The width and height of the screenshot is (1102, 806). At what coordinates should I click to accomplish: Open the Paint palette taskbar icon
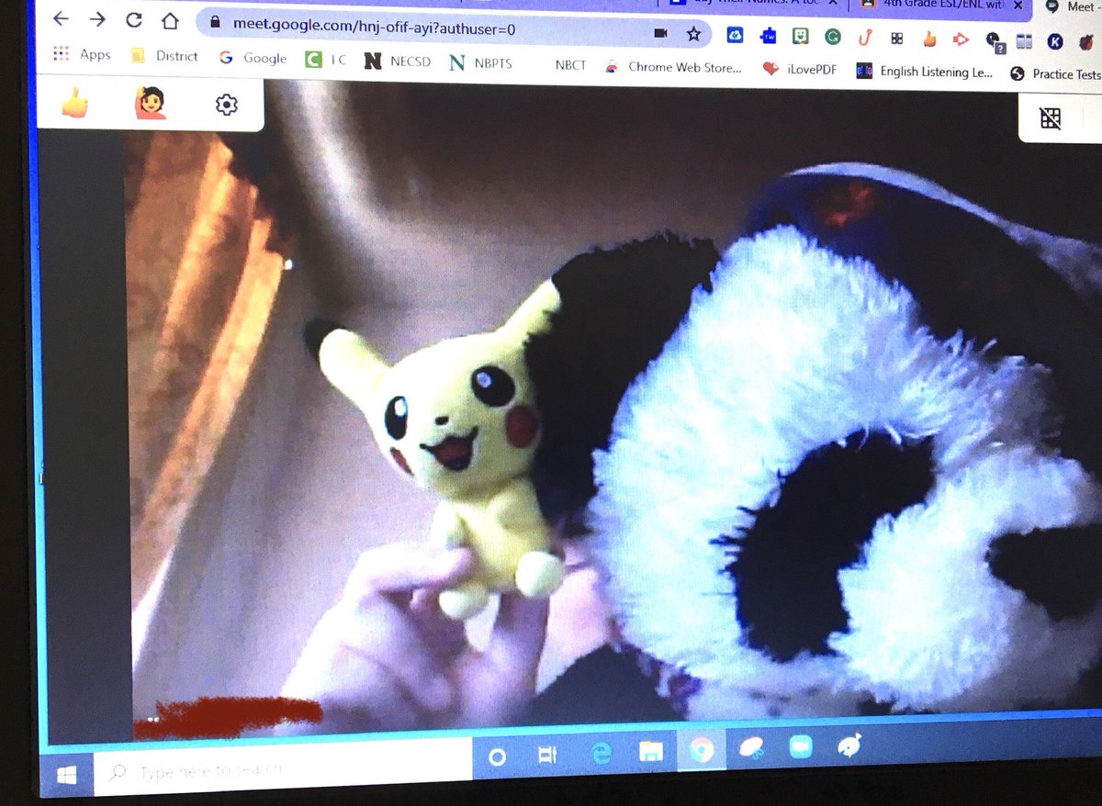coord(849,746)
